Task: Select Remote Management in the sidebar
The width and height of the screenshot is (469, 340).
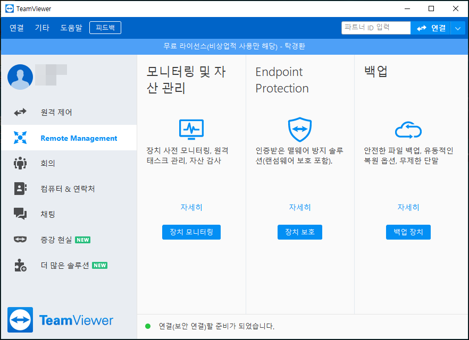Action: pyautogui.click(x=69, y=138)
